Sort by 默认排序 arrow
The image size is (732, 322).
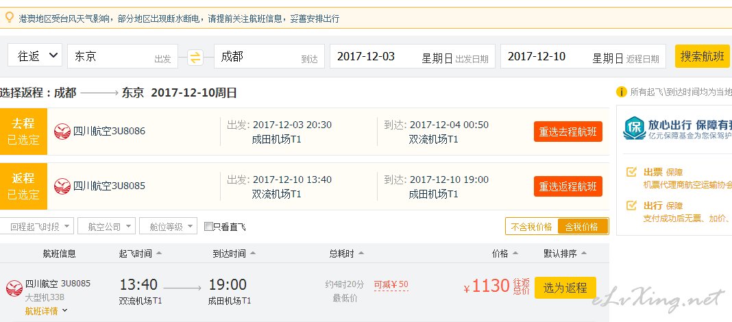[583, 253]
